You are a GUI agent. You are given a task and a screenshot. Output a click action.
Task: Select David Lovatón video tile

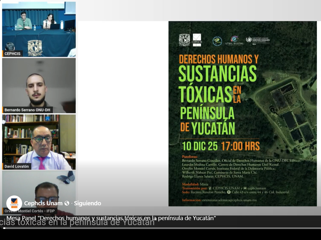point(39,142)
